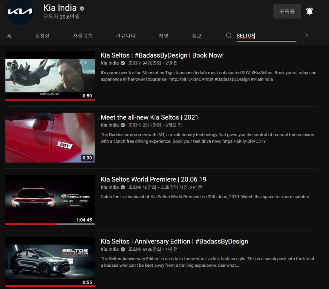329x289 pixels.
Task: Click Kia India channel name under Seltos 2021 video
Action: (110, 125)
